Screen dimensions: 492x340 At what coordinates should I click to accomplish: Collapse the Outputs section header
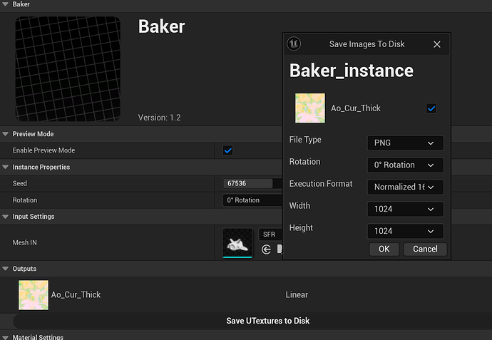point(6,269)
